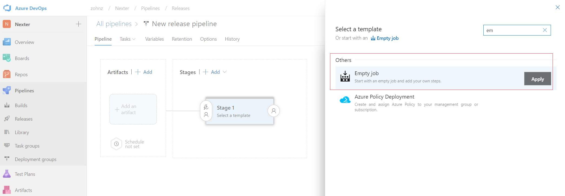Apply the Empty job template

(x=537, y=79)
